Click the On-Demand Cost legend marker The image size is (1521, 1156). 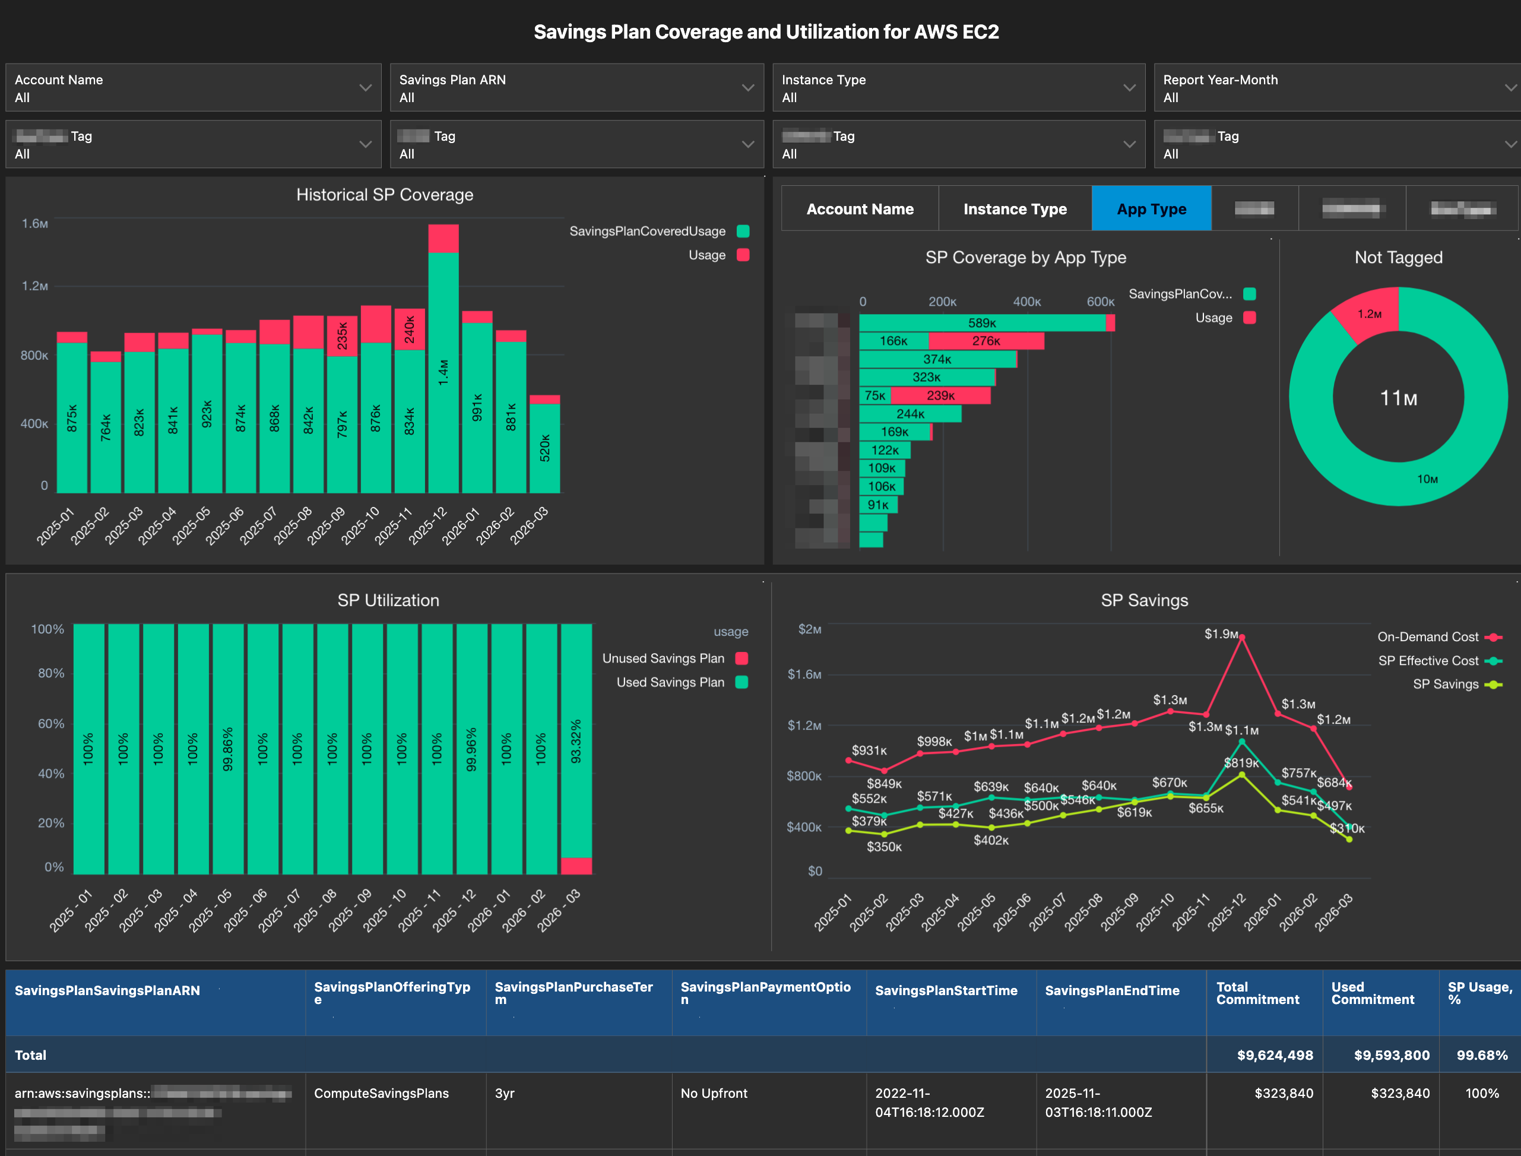pyautogui.click(x=1494, y=637)
